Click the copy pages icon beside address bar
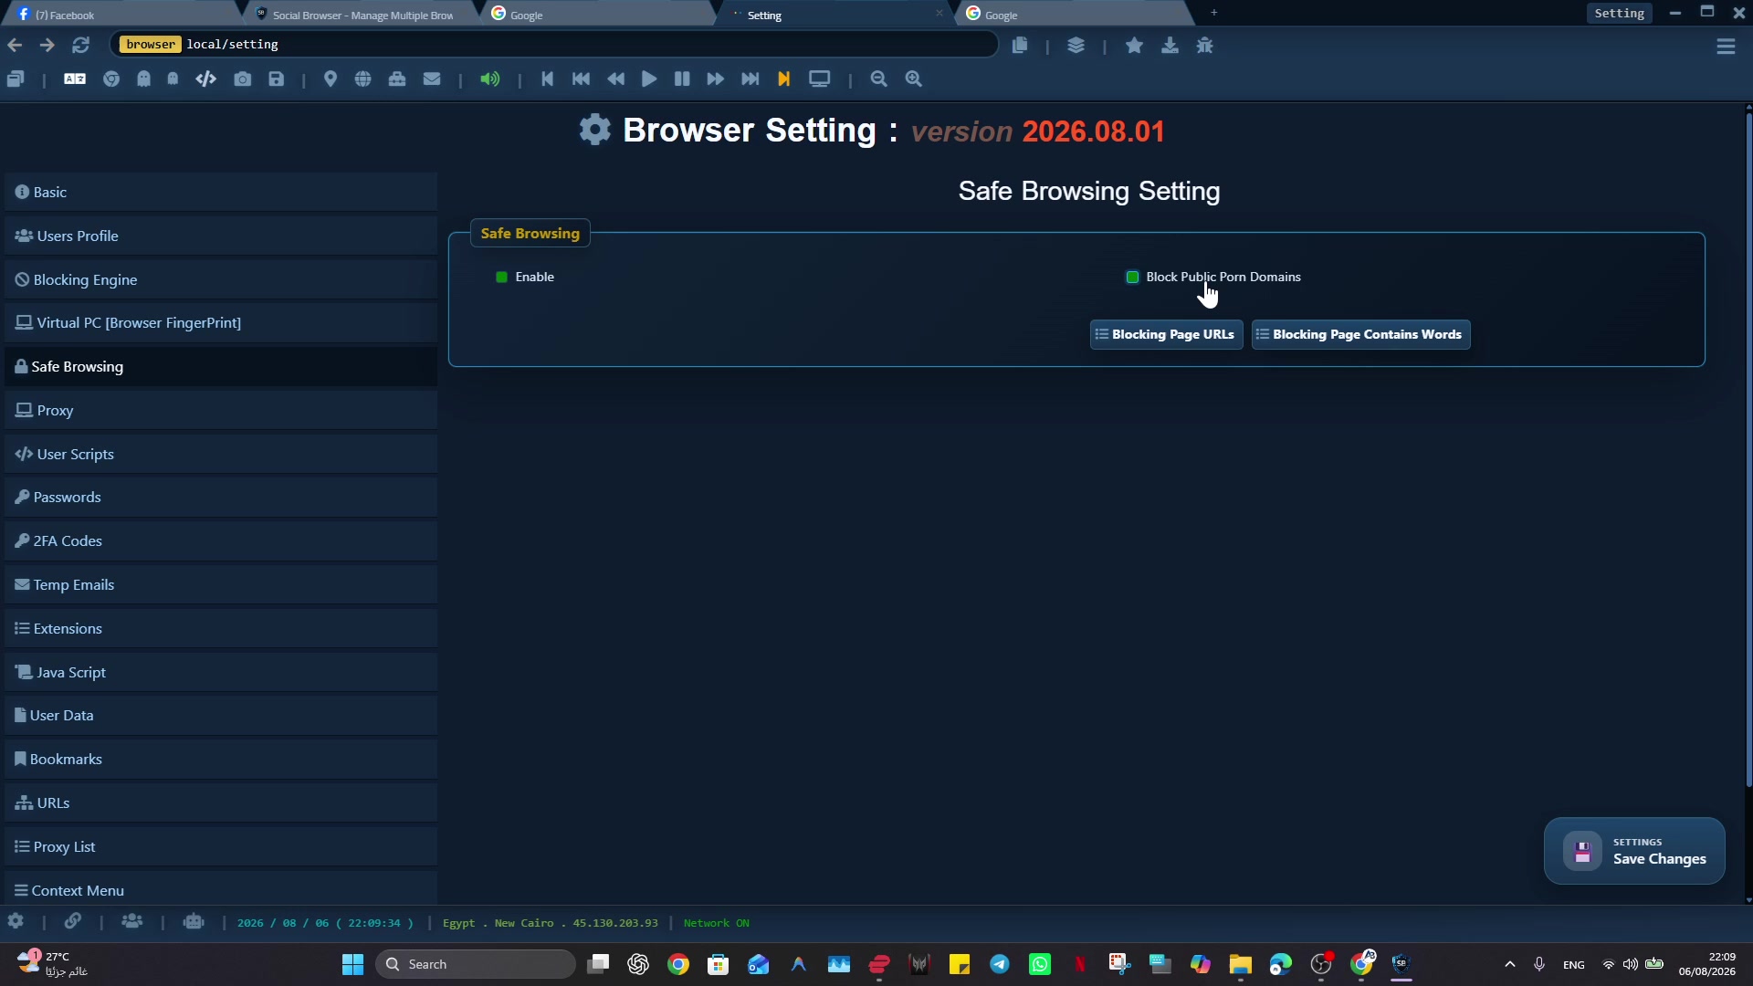 (x=1020, y=45)
